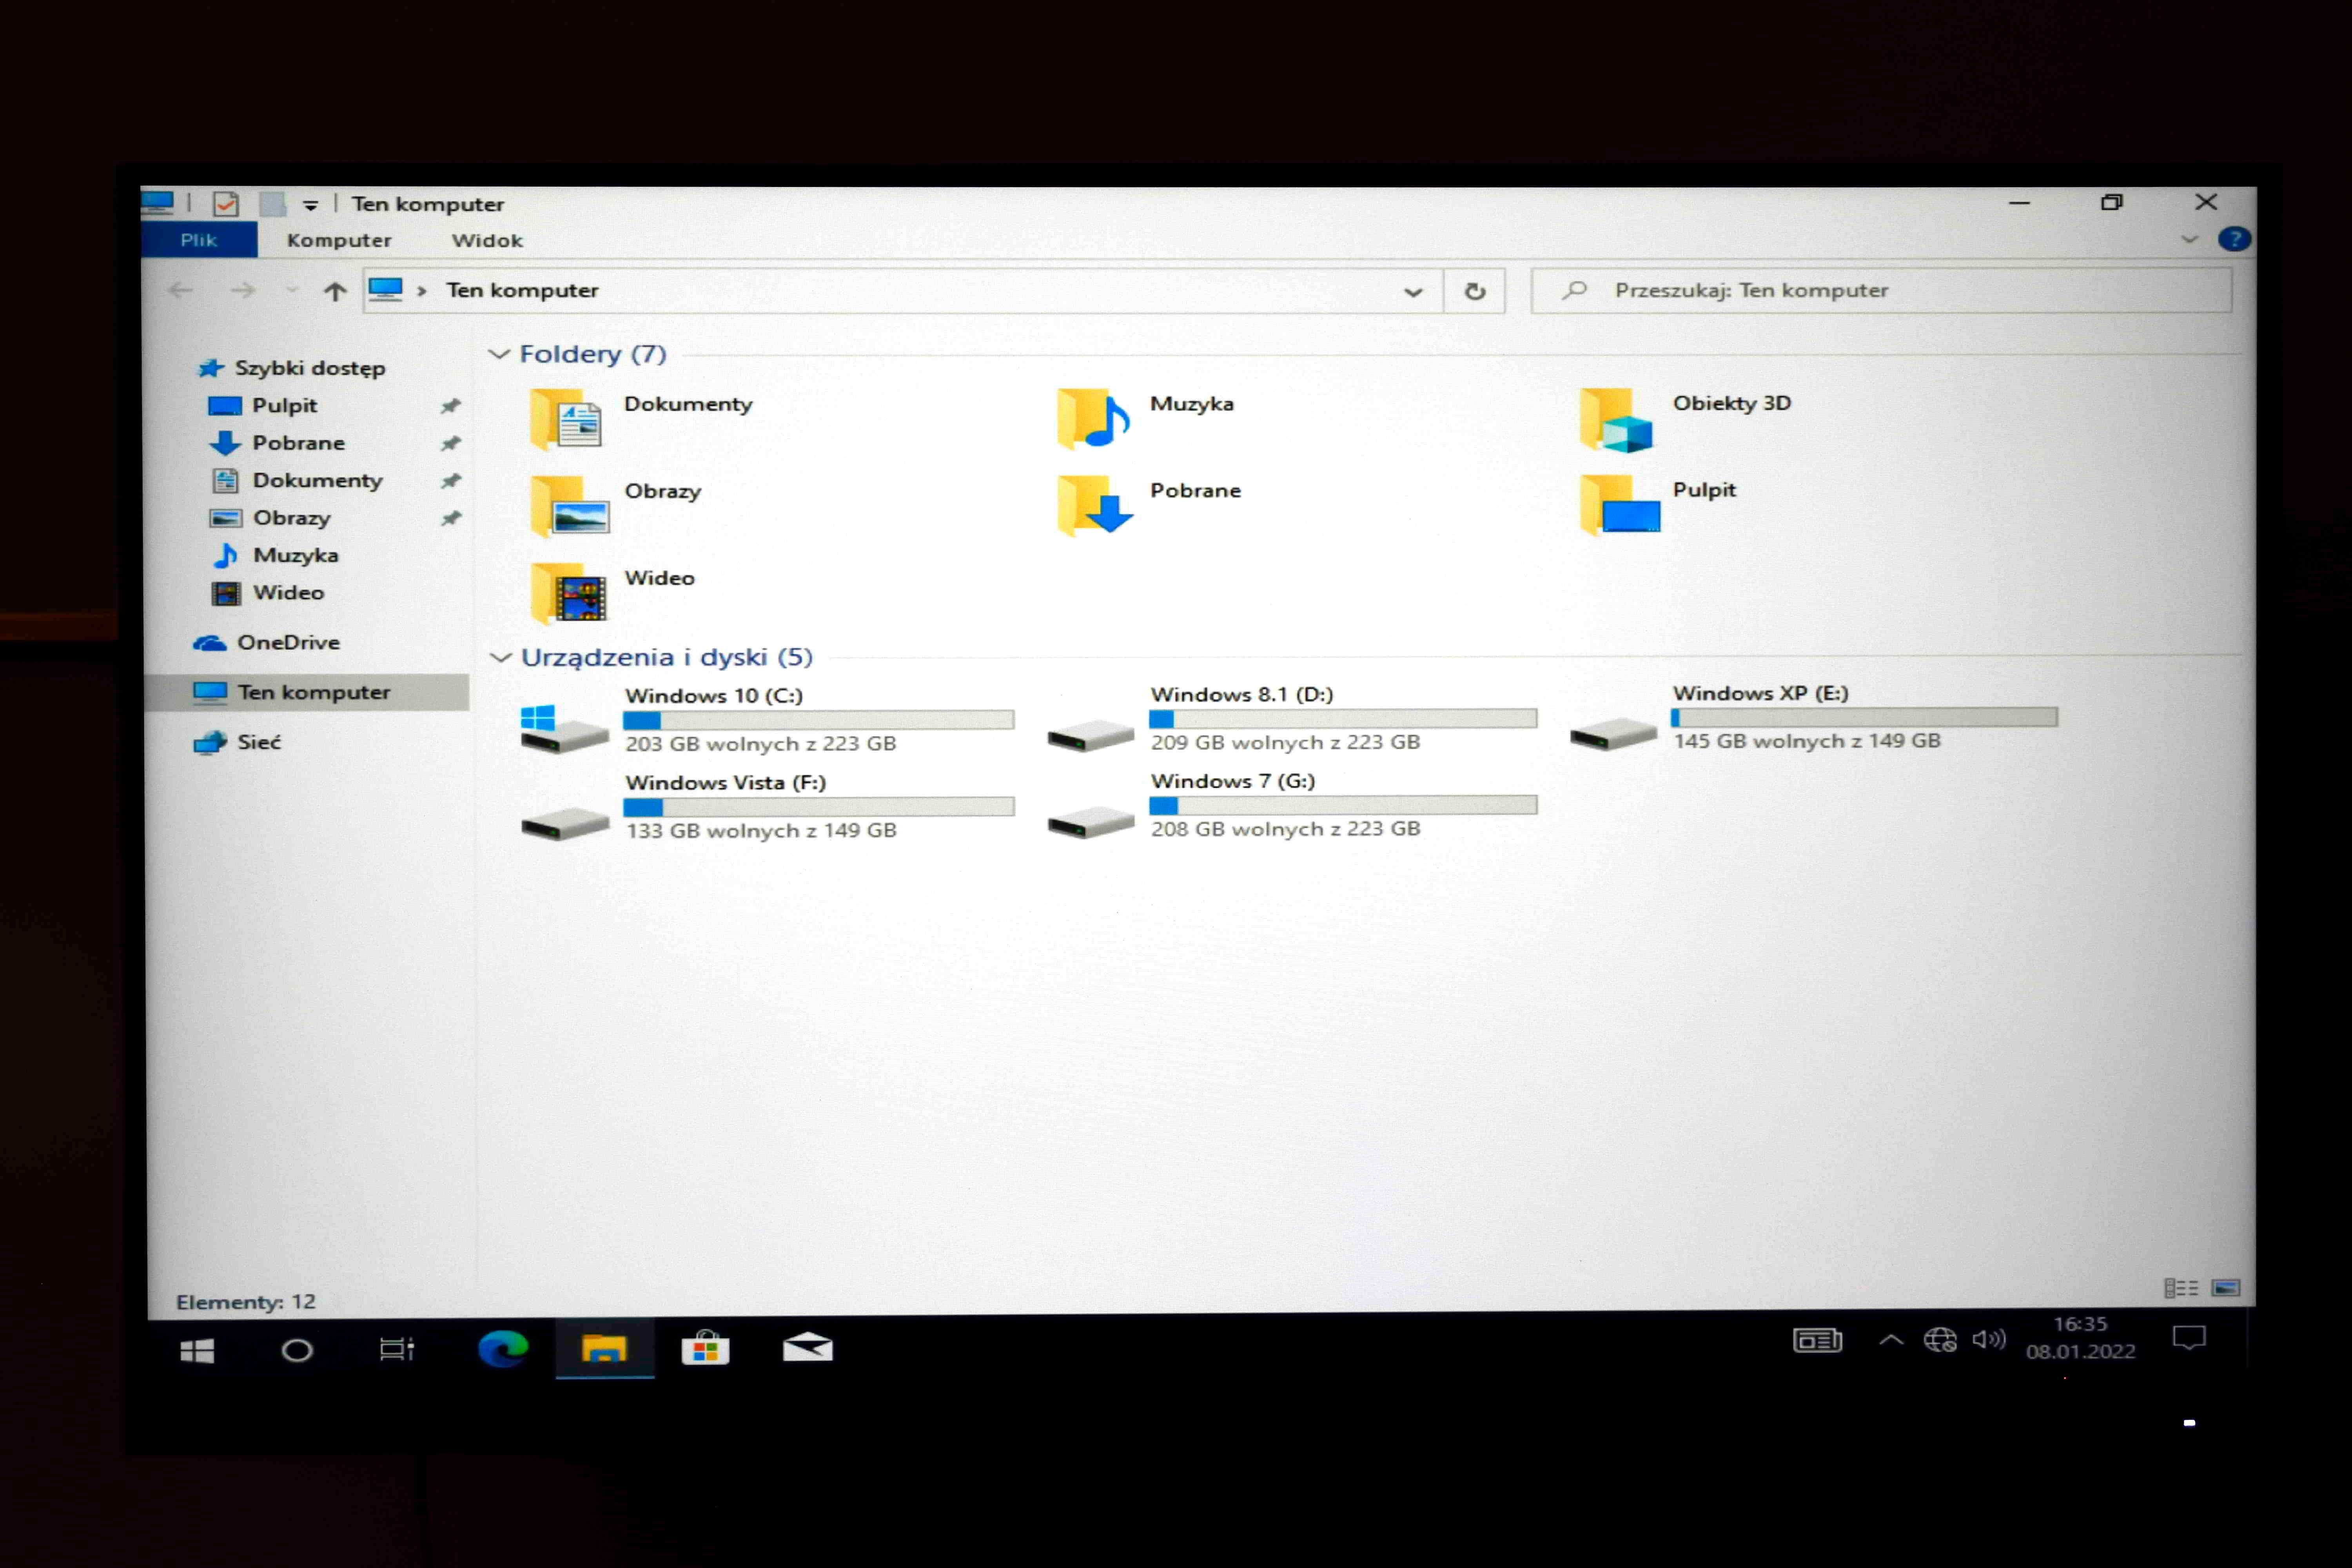Click the Properties quick access toolbar icon
2352x1568 pixels.
pos(226,204)
